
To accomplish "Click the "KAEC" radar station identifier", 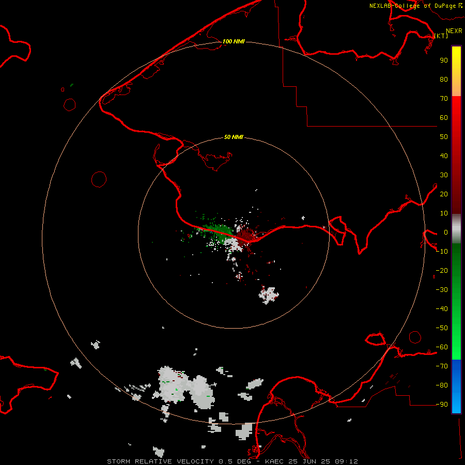I will [275, 461].
